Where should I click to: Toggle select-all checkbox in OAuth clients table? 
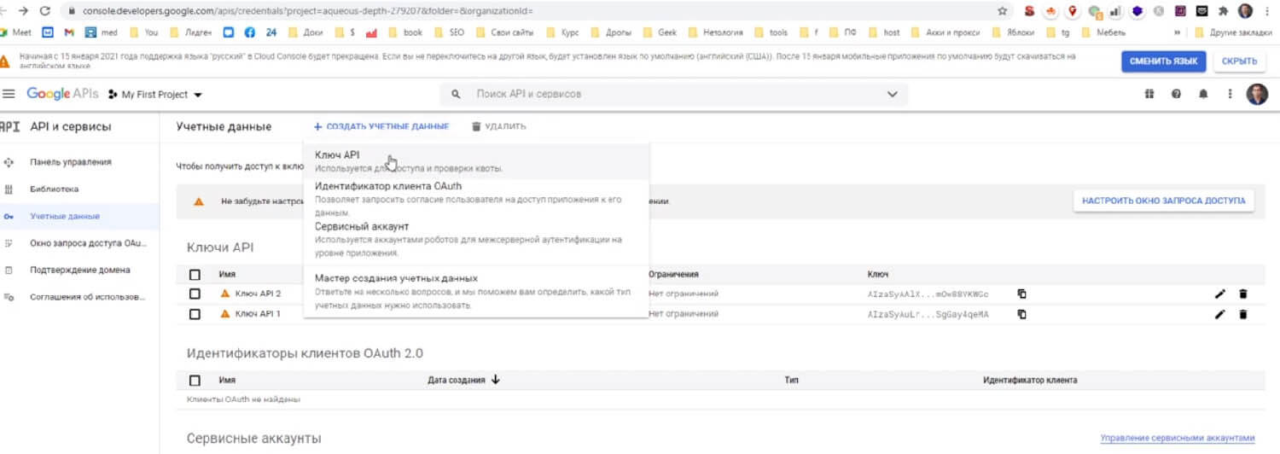(195, 381)
